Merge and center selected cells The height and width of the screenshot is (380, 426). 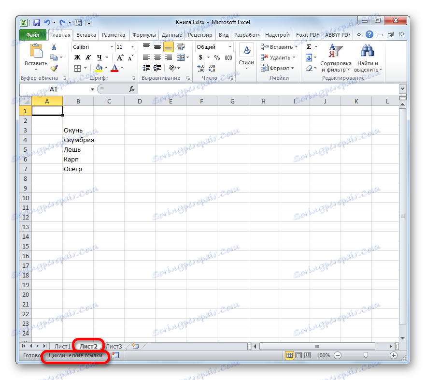181,58
